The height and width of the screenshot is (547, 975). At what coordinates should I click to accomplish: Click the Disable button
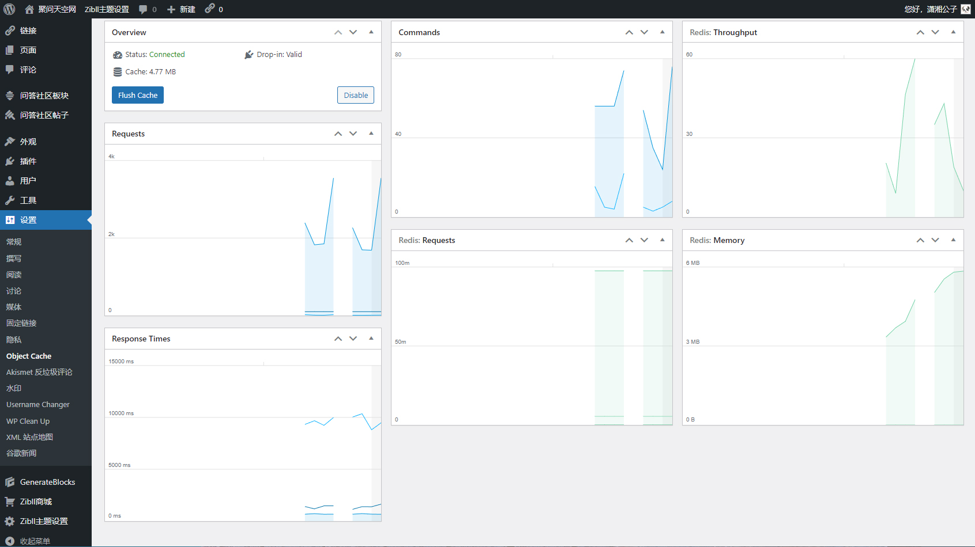(x=356, y=95)
